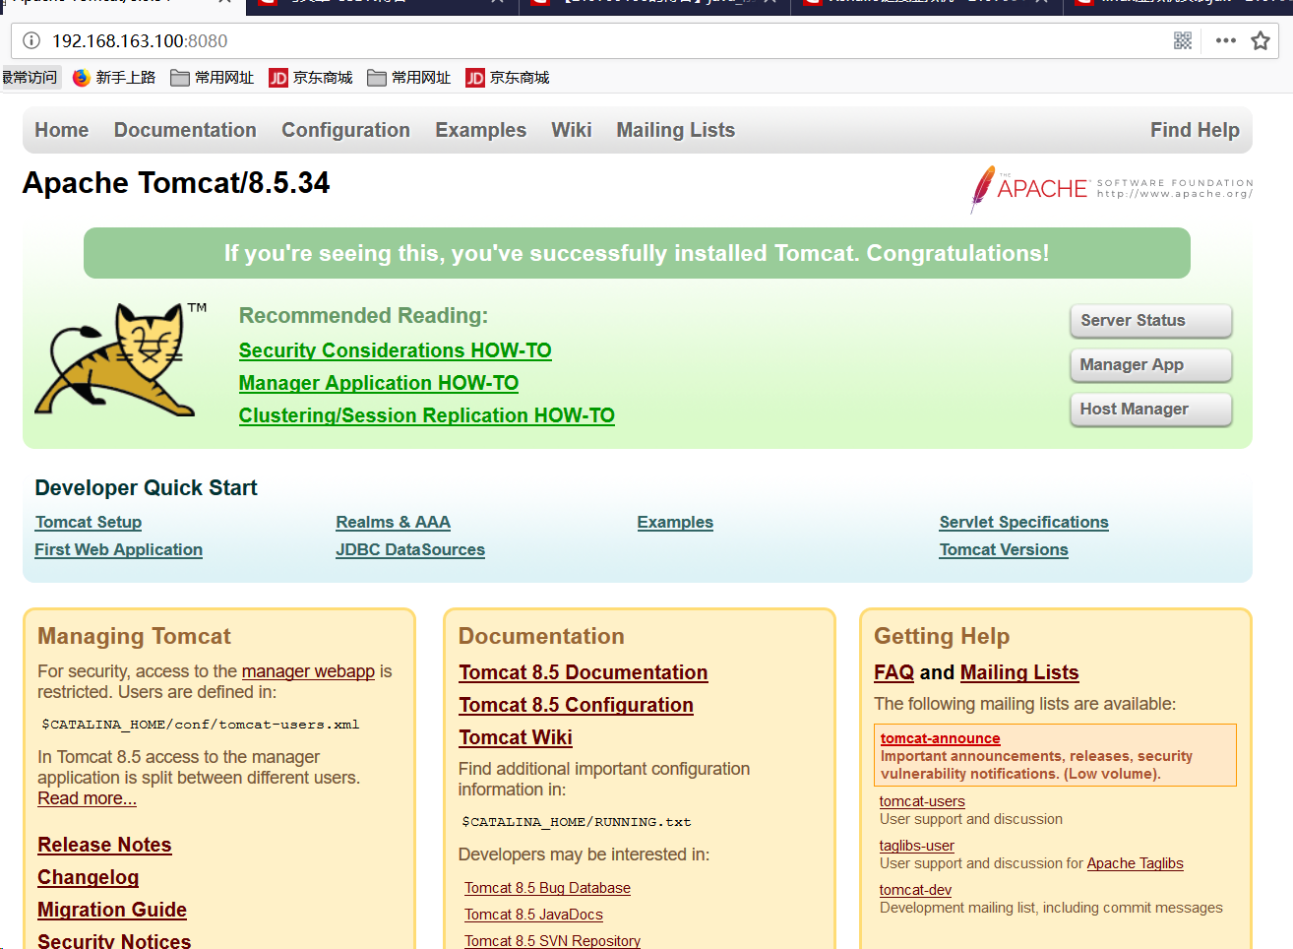Image resolution: width=1293 pixels, height=949 pixels.
Task: Open Tomcat 8.5 Configuration link
Action: (576, 705)
